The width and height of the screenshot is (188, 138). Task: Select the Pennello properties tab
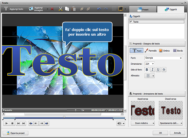coord(150,51)
